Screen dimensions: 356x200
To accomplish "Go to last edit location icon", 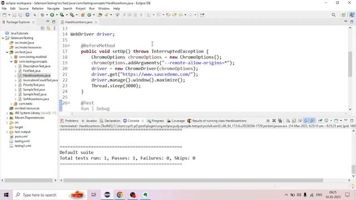I will [x=168, y=15].
